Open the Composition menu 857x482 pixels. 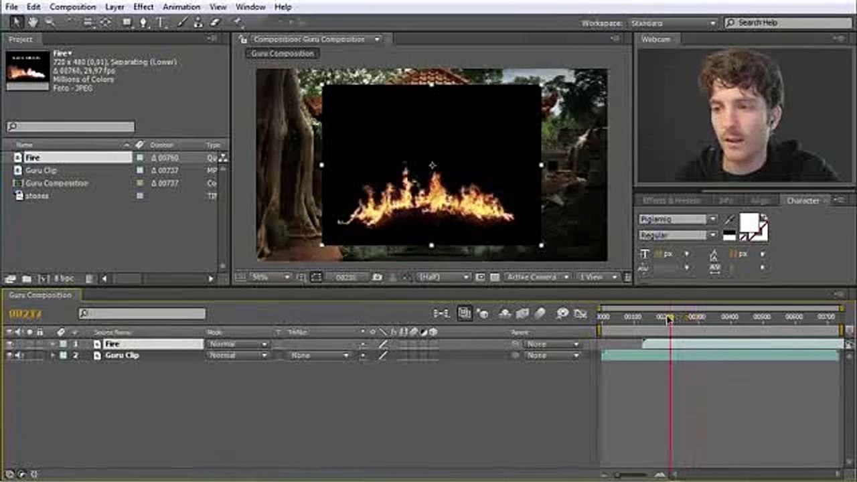coord(72,7)
